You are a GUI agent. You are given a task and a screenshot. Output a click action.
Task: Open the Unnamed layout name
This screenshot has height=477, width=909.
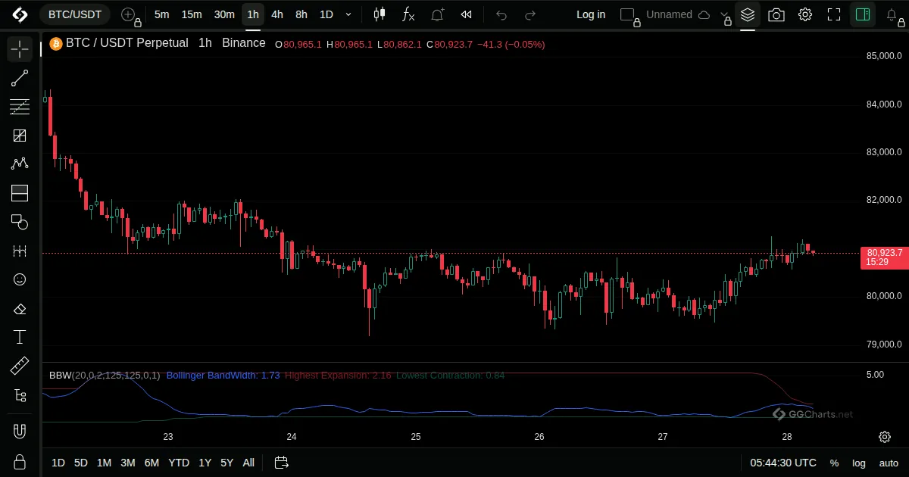[669, 14]
